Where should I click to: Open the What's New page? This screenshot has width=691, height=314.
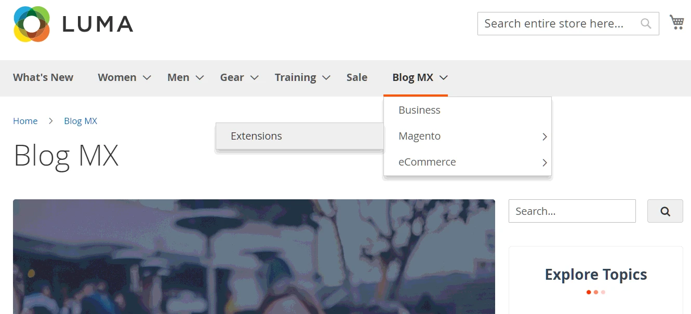pos(43,77)
